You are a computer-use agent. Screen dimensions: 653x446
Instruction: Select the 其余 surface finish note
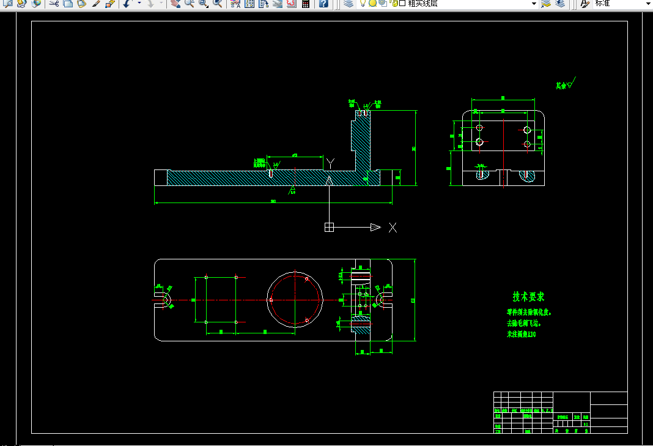(561, 86)
